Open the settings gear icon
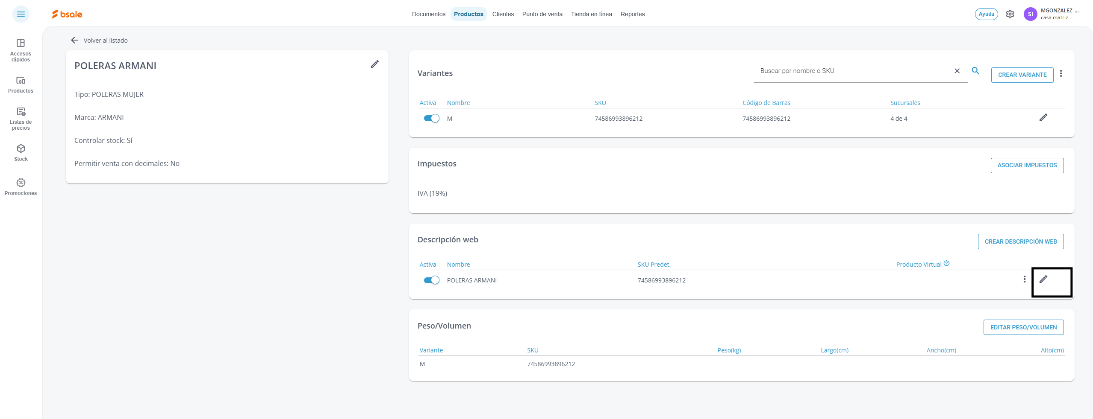 point(1010,14)
